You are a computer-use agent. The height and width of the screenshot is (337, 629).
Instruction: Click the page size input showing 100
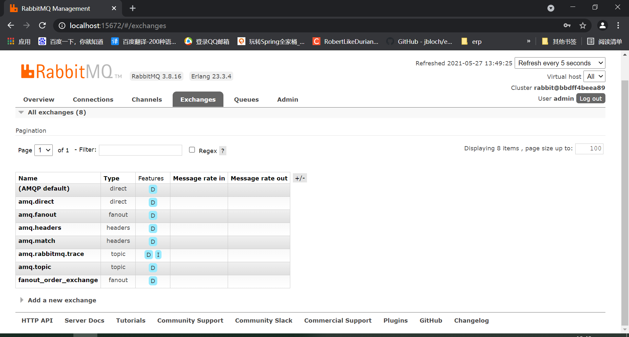(x=589, y=148)
